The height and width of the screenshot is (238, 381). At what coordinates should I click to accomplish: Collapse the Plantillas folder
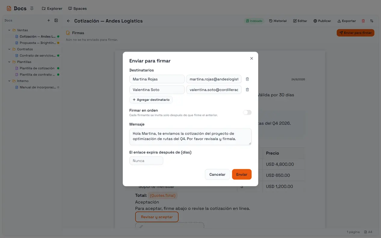point(9,62)
